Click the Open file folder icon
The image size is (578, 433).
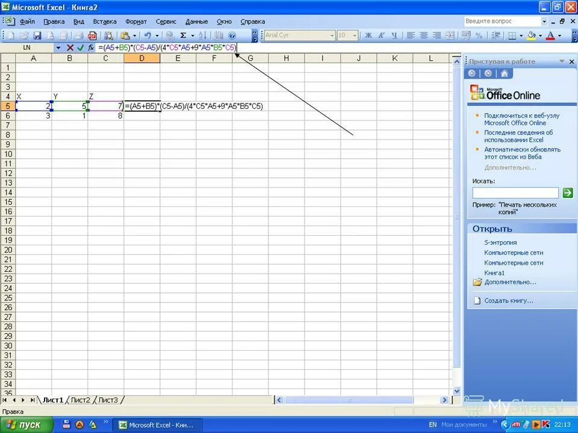24,35
